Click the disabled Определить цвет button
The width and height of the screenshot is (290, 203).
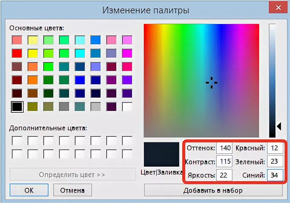tap(73, 174)
